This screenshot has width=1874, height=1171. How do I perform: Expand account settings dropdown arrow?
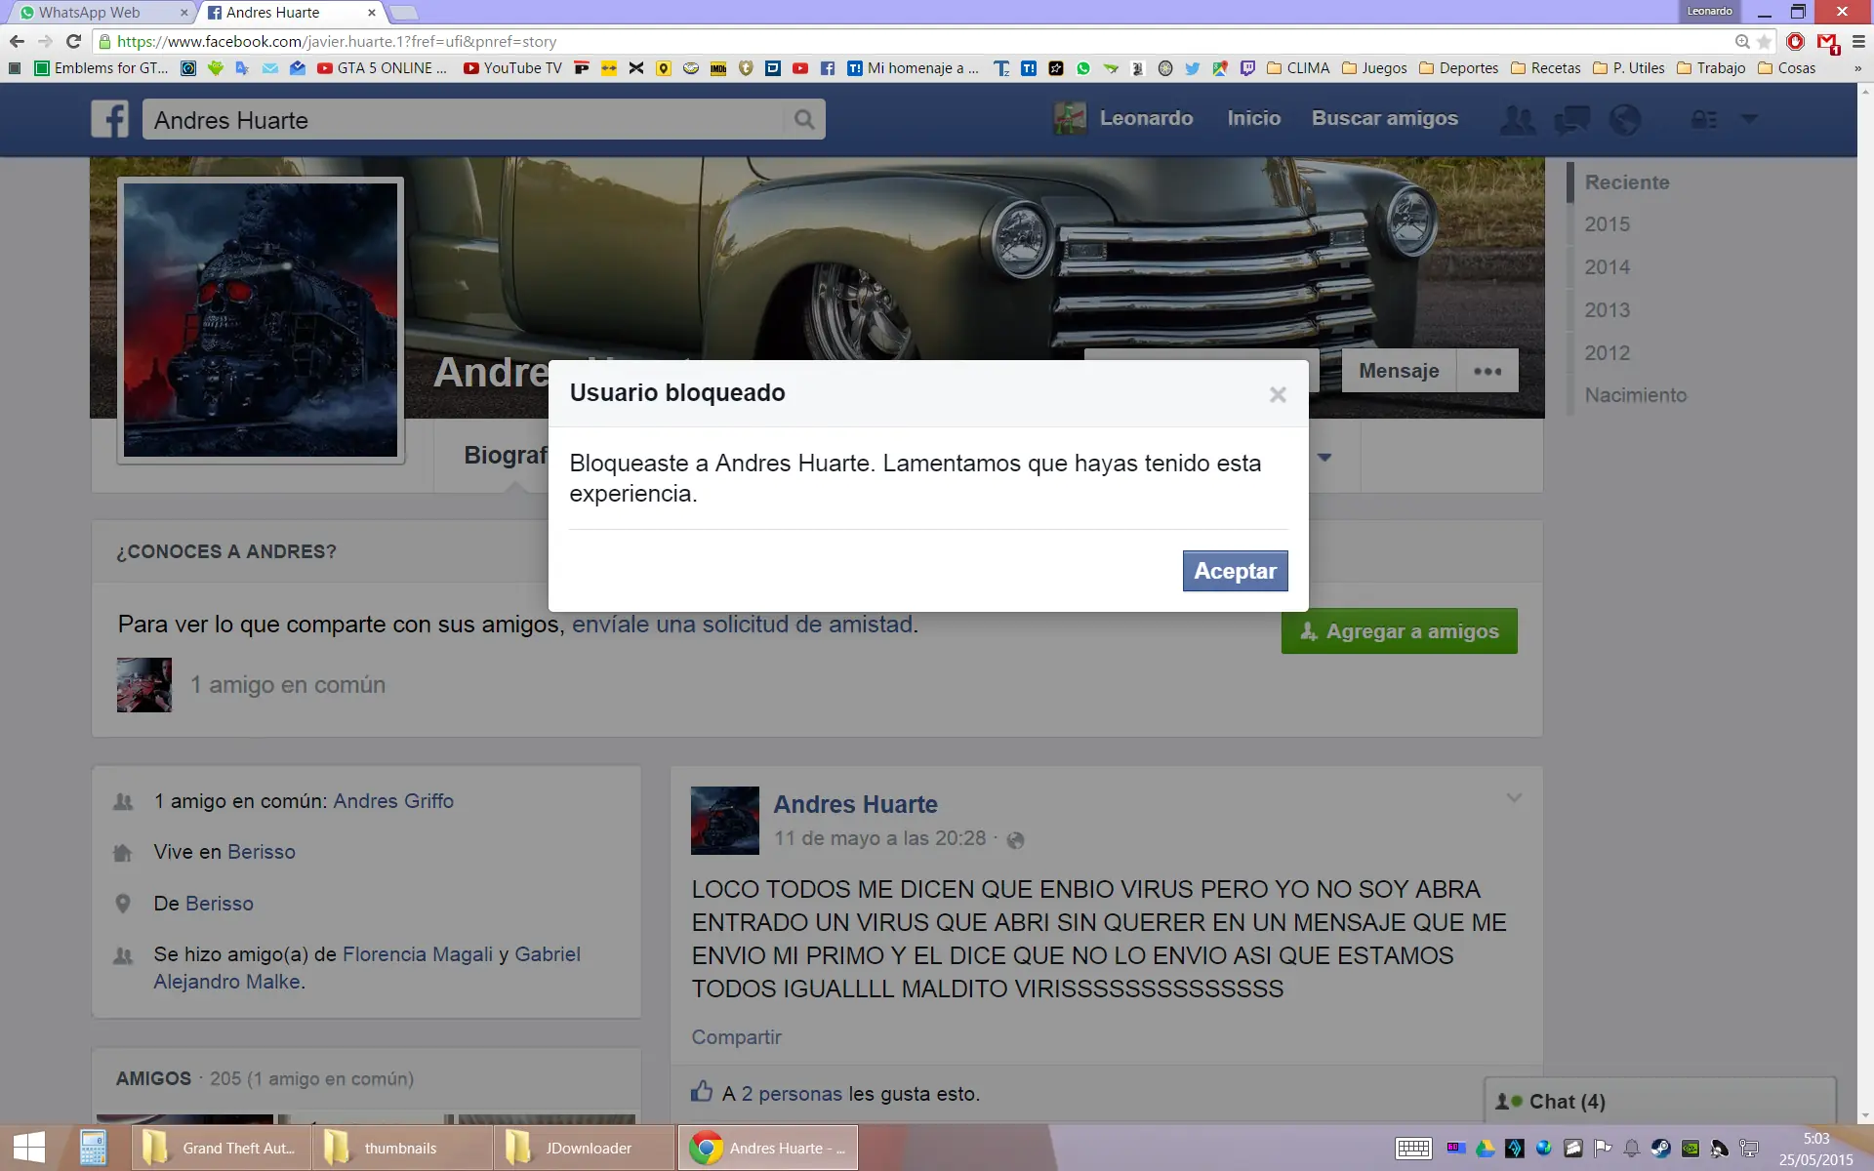1749,119
